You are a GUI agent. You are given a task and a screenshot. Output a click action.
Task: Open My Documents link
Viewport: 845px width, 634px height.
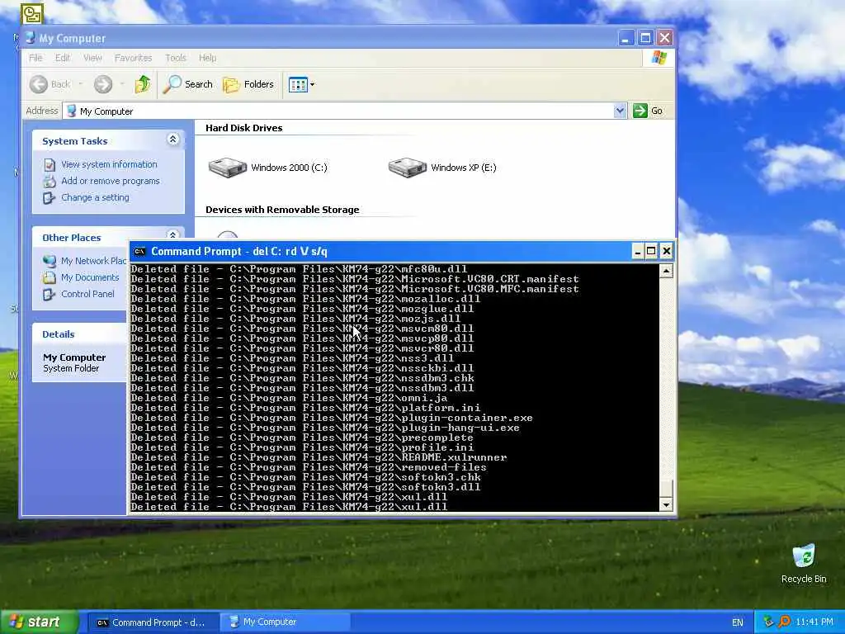(x=90, y=277)
